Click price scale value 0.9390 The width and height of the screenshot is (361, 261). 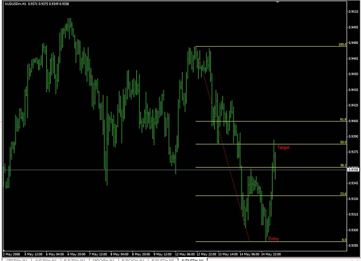tap(353, 137)
